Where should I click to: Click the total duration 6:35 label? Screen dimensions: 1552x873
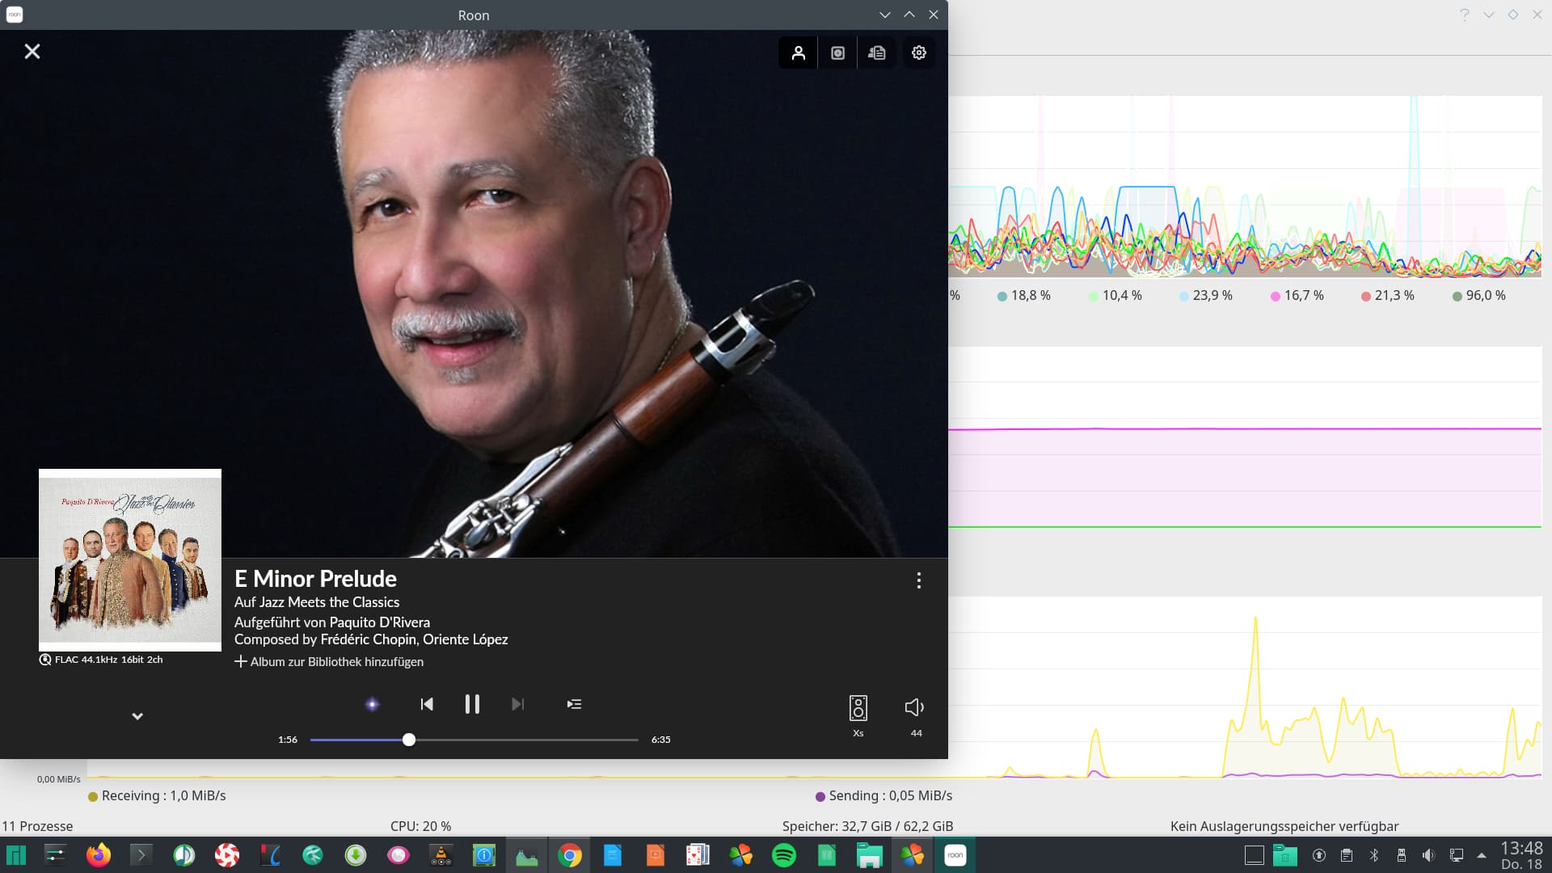click(661, 740)
